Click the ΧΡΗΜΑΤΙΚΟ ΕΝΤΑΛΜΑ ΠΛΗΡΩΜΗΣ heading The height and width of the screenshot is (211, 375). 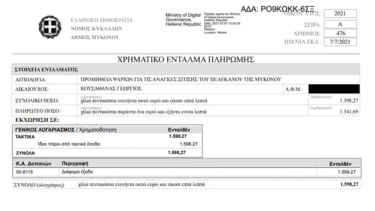(x=185, y=59)
